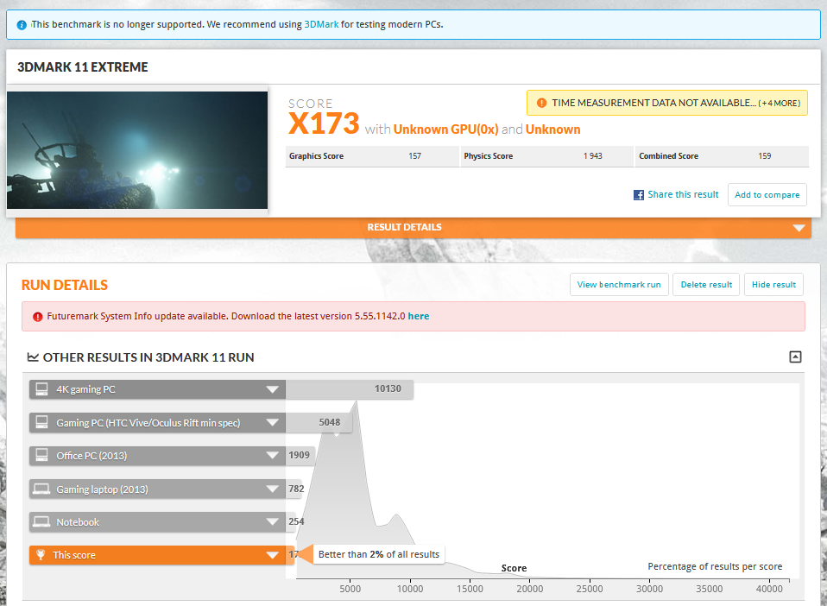The image size is (827, 606).
Task: Click the 'Better than 2% of all results' tooltip
Action: click(x=379, y=554)
